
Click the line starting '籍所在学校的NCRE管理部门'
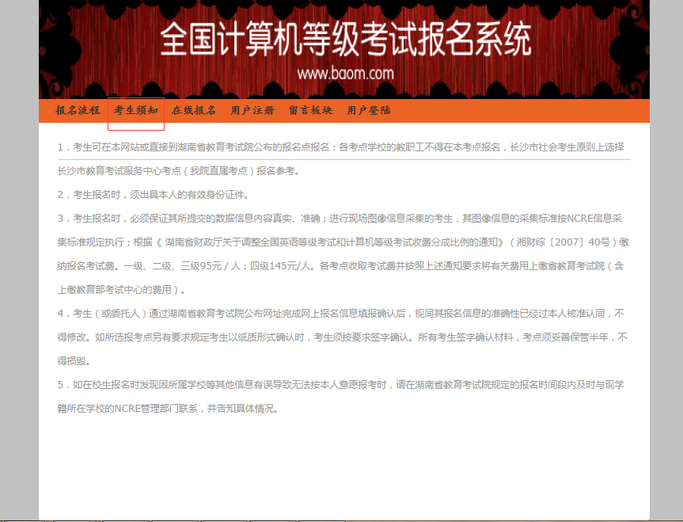(169, 409)
